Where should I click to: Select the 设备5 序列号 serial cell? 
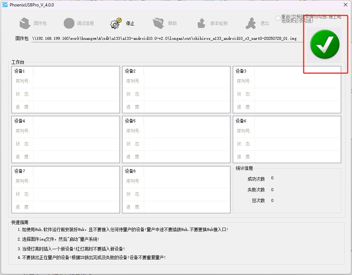tap(187, 131)
